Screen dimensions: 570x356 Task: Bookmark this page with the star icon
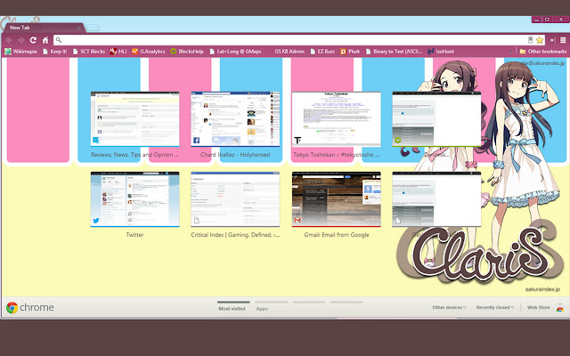(540, 40)
